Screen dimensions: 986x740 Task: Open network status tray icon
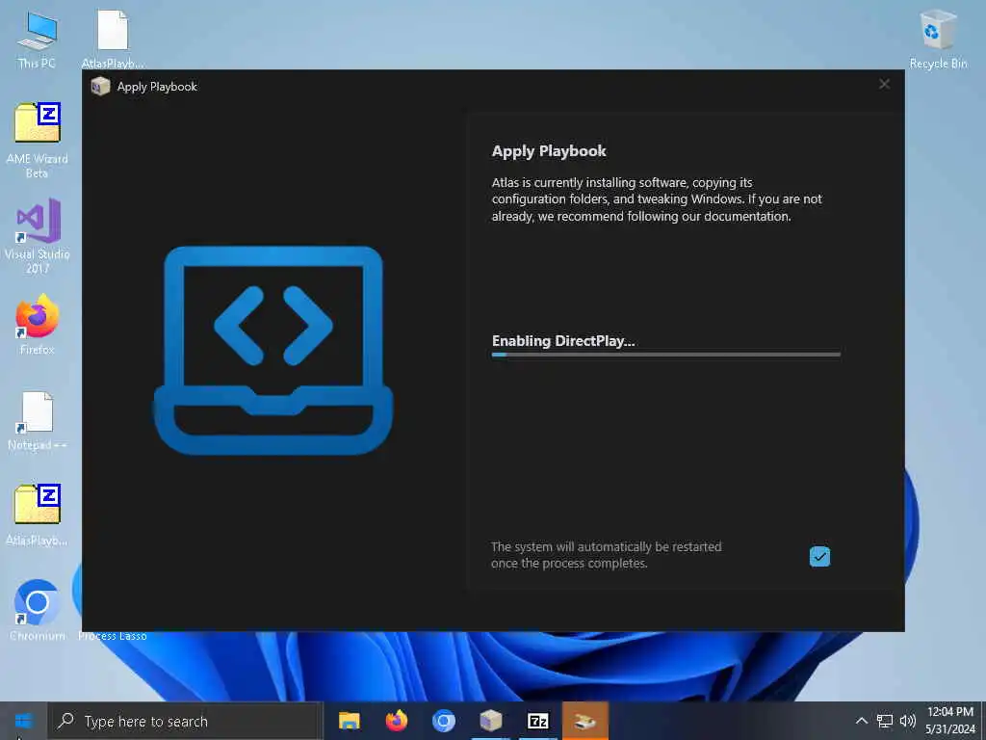coord(885,721)
